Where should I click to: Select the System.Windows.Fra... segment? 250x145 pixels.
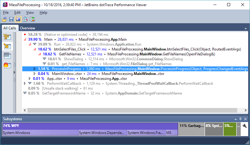146,133
